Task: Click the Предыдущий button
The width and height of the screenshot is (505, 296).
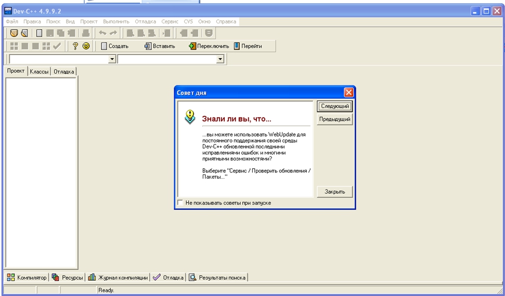Action: tap(335, 119)
